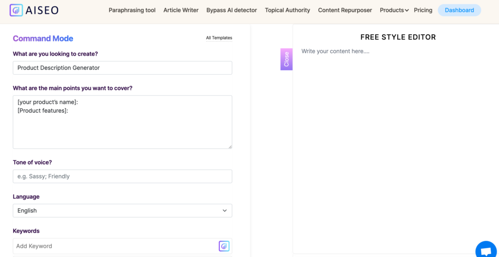Click the Tone of voice input
Screen dimensions: 499x257
[x=122, y=177]
